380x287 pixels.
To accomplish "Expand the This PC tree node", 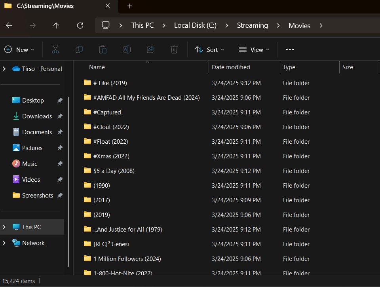I will pyautogui.click(x=4, y=227).
